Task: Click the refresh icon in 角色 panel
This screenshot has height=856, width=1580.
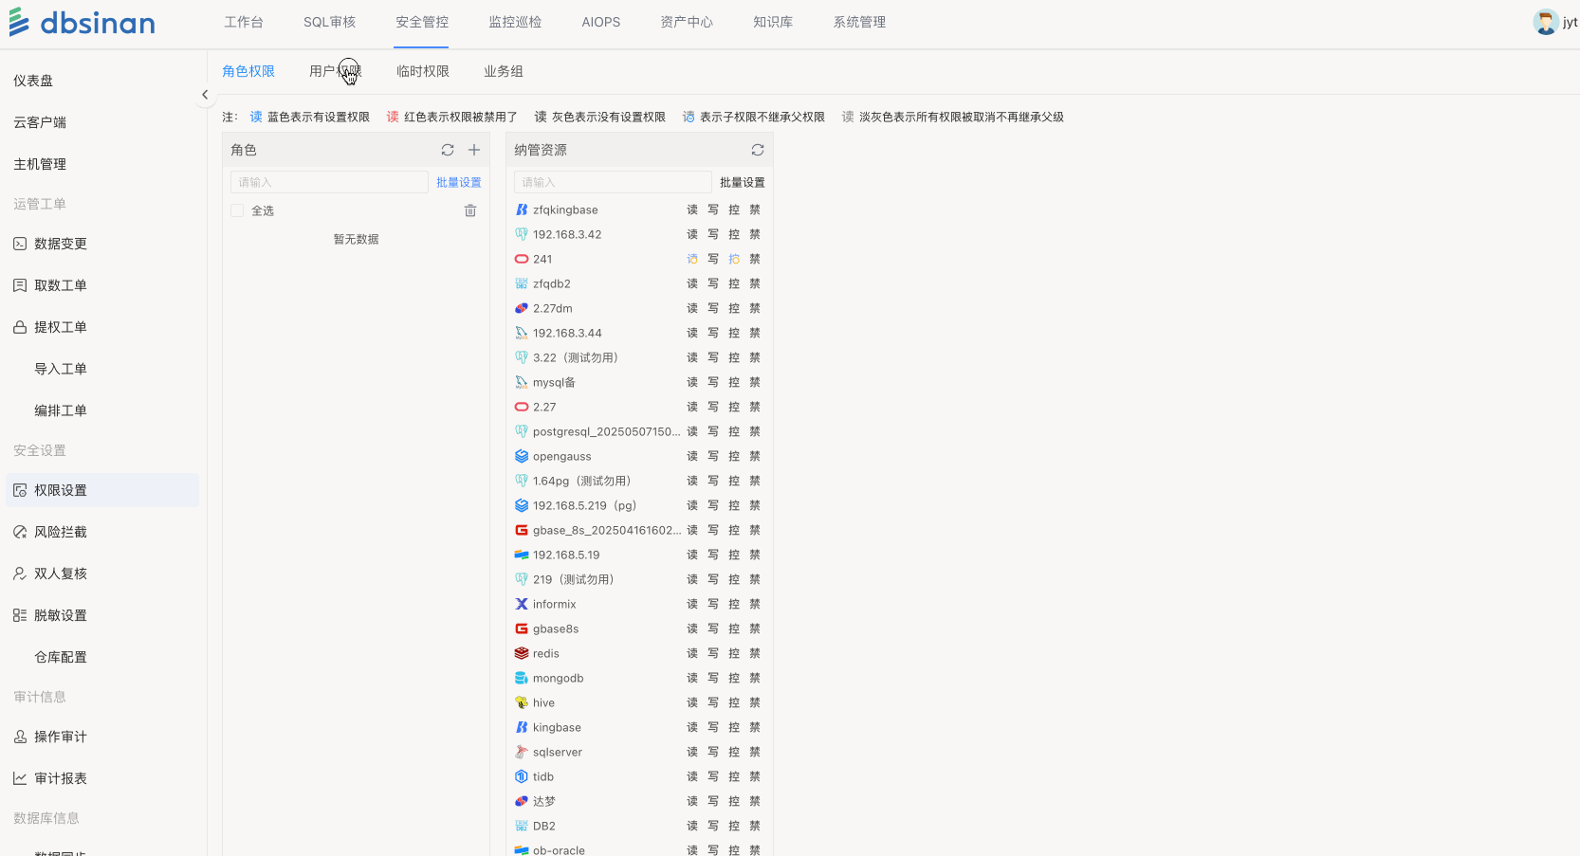Action: tap(448, 150)
